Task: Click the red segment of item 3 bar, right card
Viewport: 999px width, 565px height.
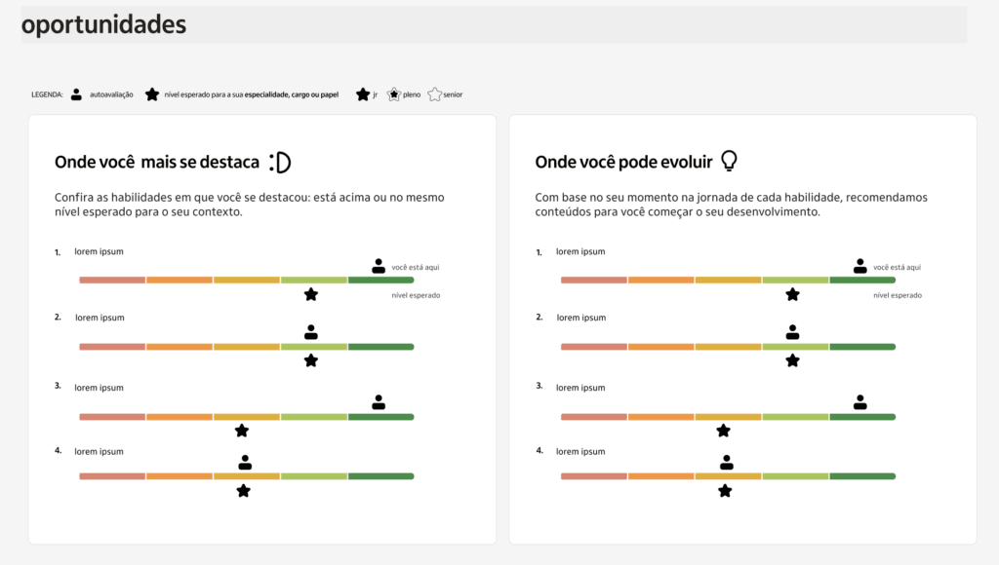Action: coord(594,417)
